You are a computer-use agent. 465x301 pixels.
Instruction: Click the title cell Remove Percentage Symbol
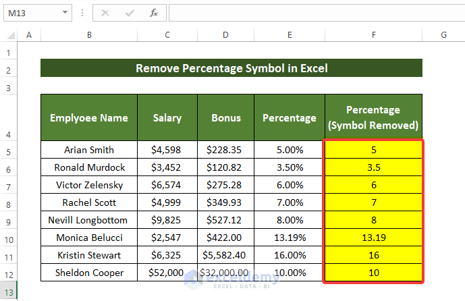tap(231, 68)
